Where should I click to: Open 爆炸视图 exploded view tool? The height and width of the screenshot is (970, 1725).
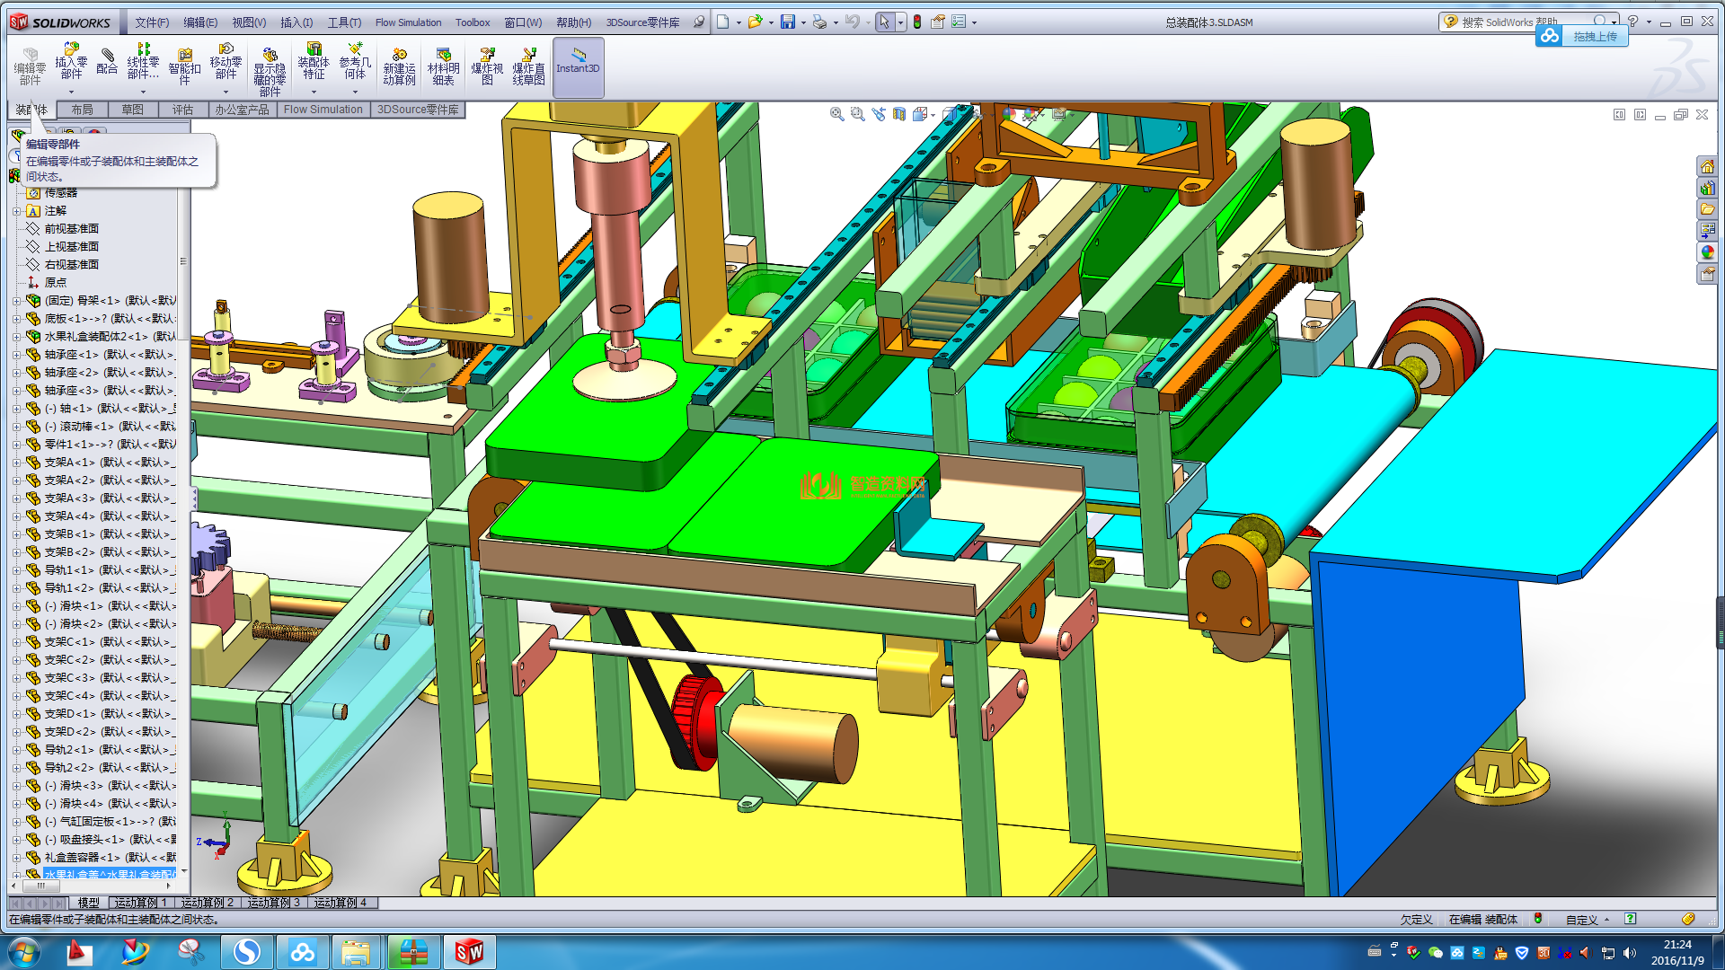[487, 66]
